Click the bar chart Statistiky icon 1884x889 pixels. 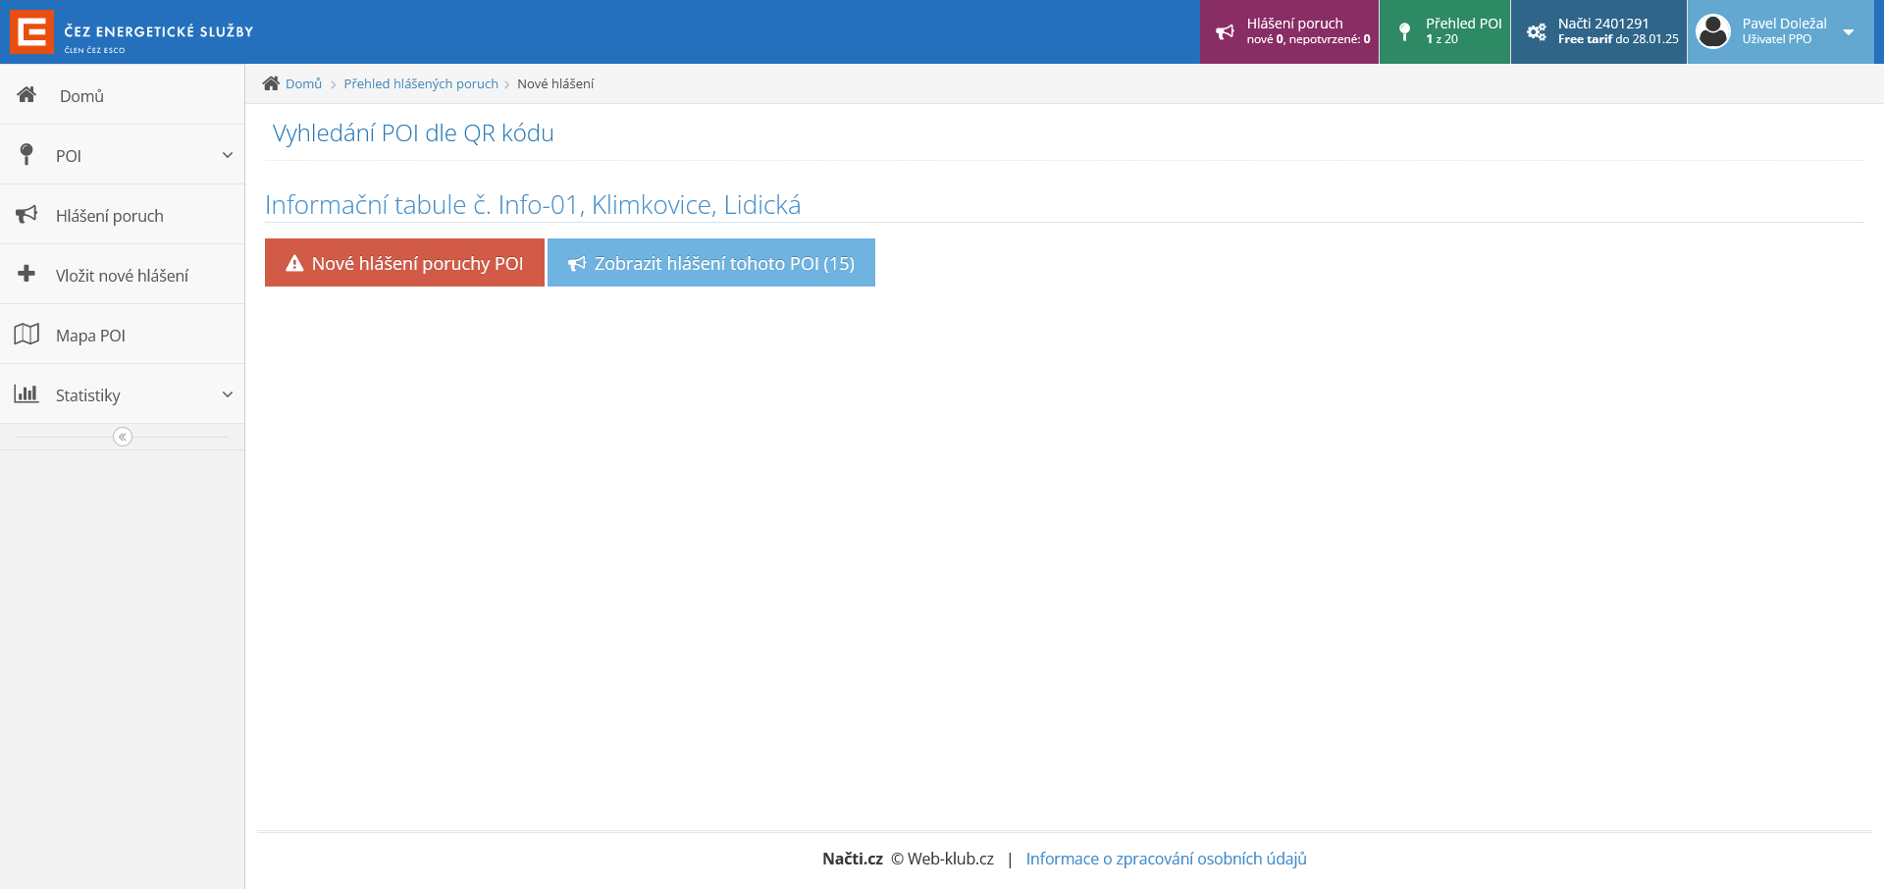26,394
